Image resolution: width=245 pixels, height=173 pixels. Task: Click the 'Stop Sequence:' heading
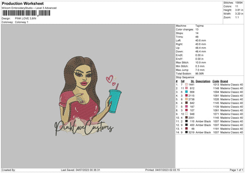185,77
